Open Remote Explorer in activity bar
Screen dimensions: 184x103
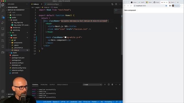click(3, 29)
